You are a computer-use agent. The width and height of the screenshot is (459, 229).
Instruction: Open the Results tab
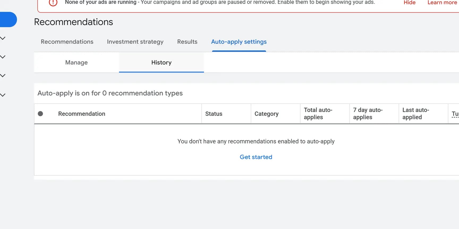click(187, 42)
